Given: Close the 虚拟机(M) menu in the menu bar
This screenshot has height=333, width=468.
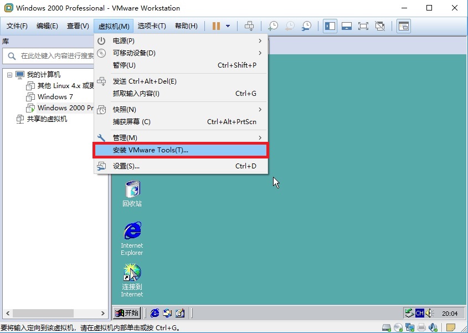Looking at the screenshot, I should click(114, 26).
